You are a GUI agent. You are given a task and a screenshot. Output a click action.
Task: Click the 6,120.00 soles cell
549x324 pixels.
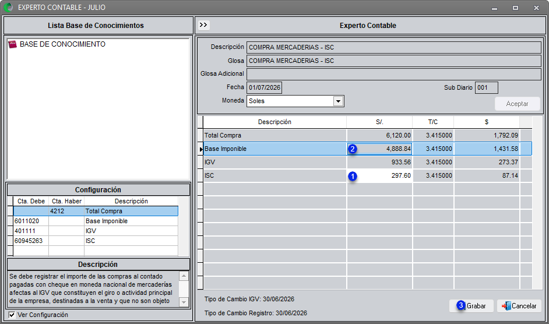(x=379, y=135)
